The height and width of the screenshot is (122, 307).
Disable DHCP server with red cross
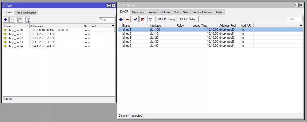142,19
